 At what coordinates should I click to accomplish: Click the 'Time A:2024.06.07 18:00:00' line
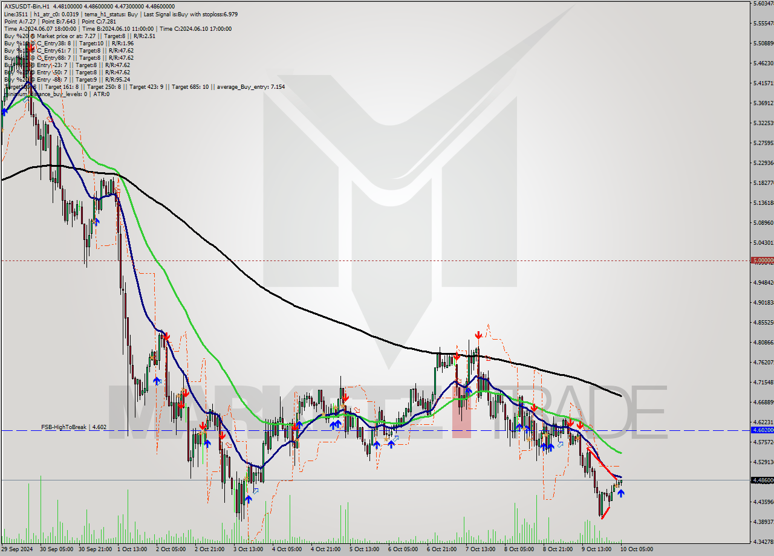tap(117, 28)
